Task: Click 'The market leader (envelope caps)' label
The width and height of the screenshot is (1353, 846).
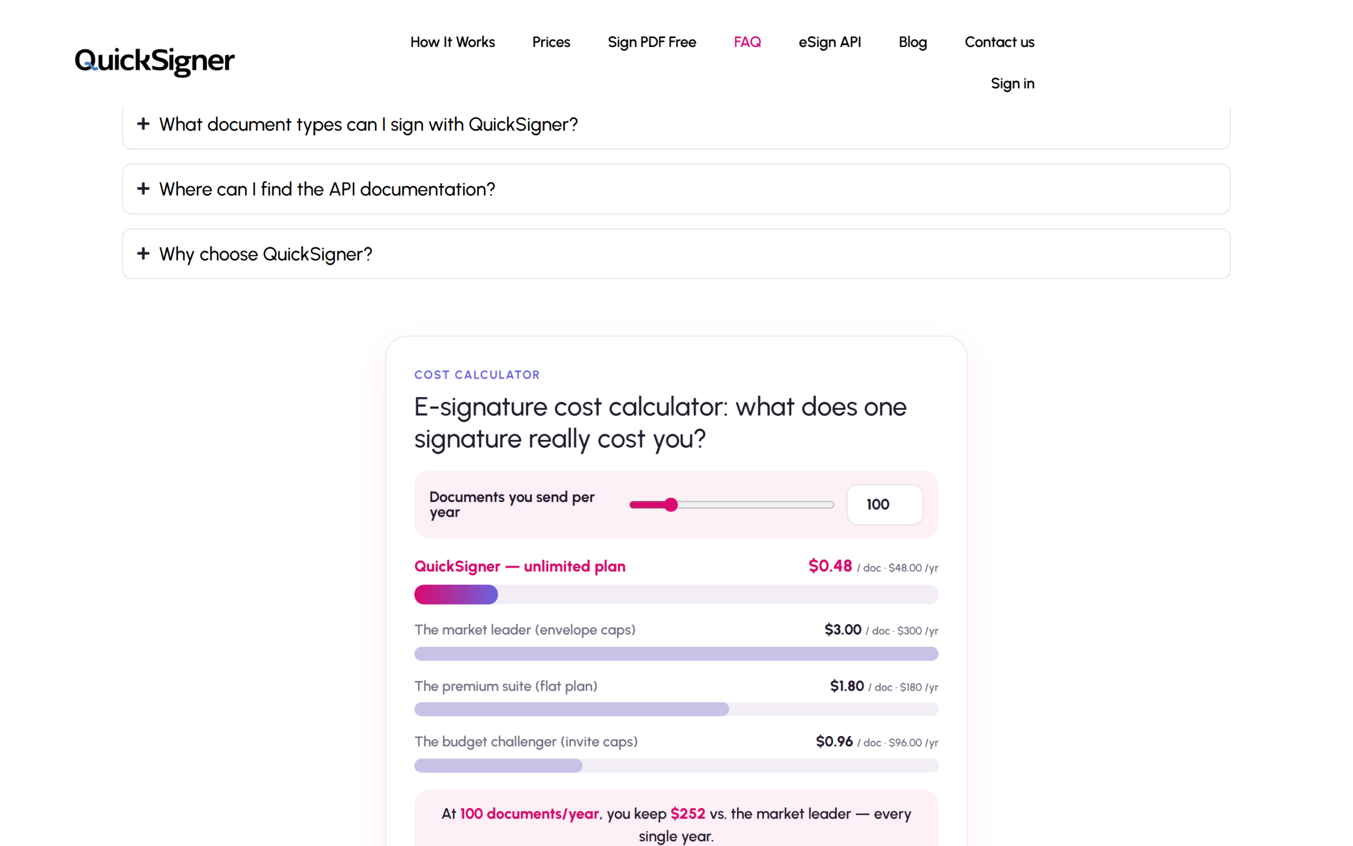Action: tap(524, 630)
